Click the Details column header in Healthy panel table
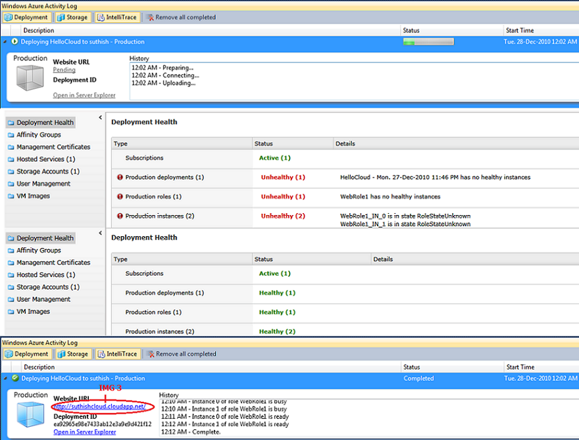579x440 pixels. pos(475,259)
